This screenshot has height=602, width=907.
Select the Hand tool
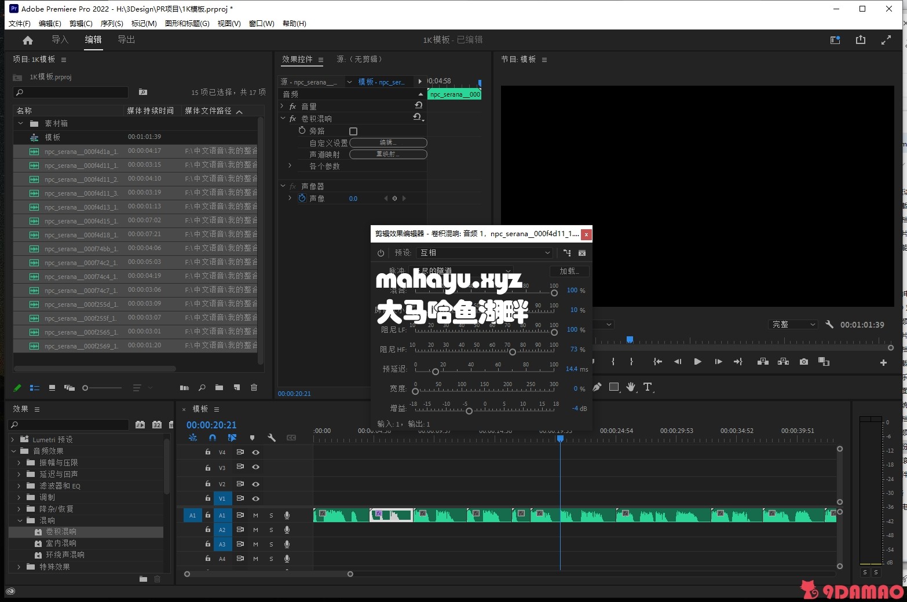click(x=631, y=387)
